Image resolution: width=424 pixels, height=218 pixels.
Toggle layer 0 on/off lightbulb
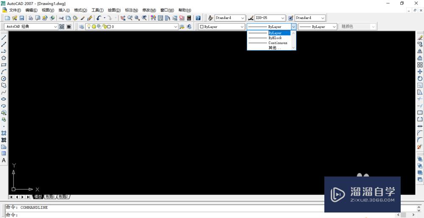pos(89,26)
